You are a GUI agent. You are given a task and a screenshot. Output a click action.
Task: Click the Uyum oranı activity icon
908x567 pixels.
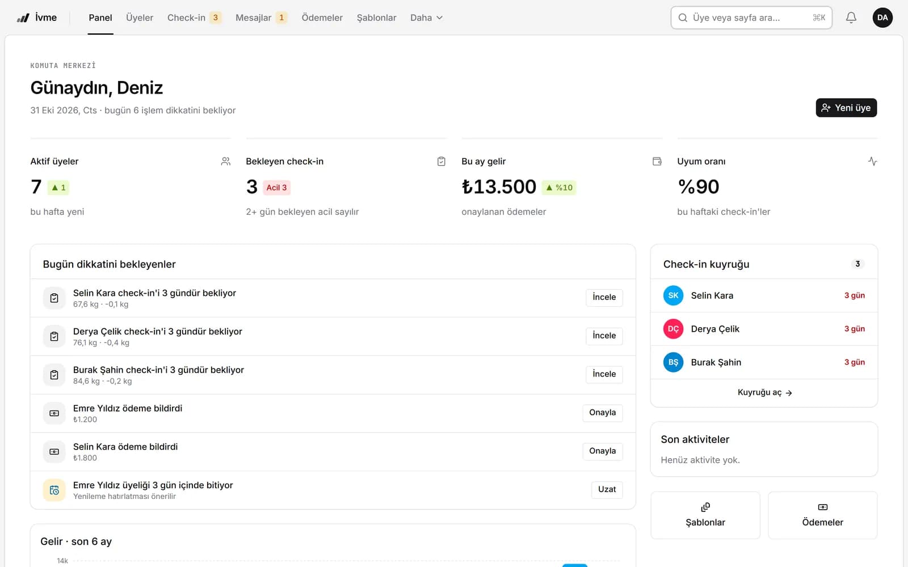point(873,162)
